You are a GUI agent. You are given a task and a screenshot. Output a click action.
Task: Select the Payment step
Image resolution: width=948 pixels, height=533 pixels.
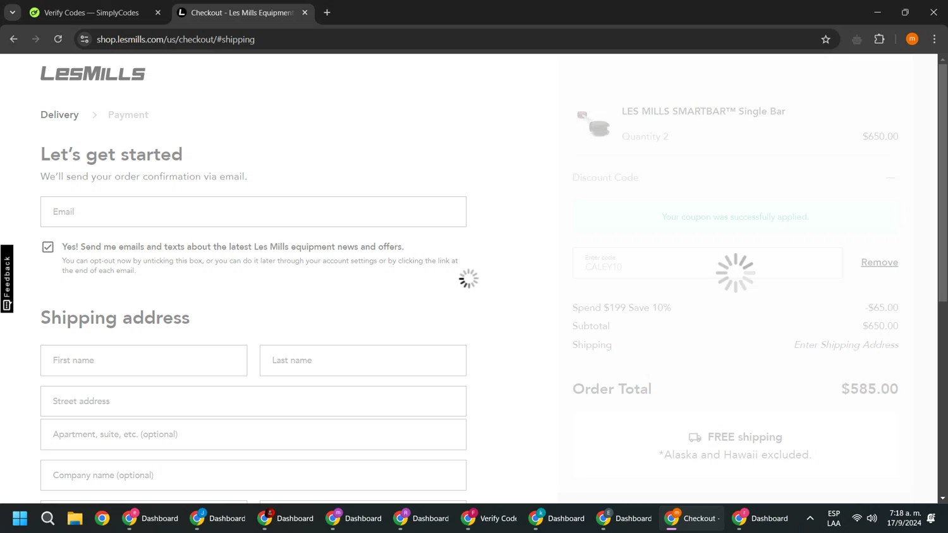pos(128,115)
